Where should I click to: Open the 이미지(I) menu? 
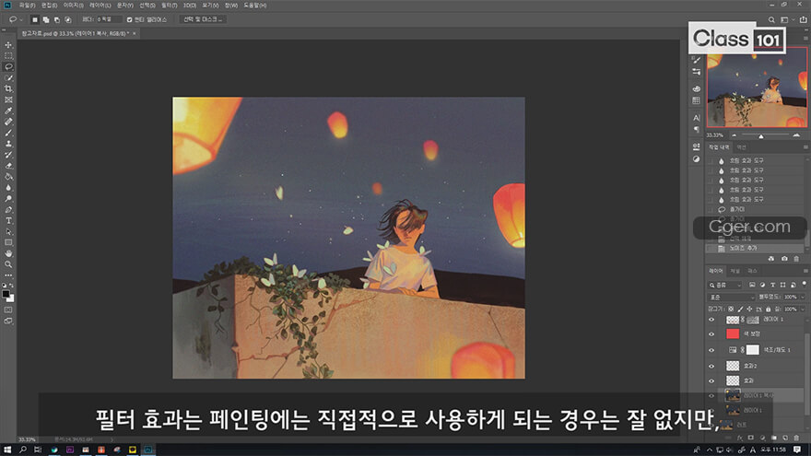pyautogui.click(x=73, y=6)
